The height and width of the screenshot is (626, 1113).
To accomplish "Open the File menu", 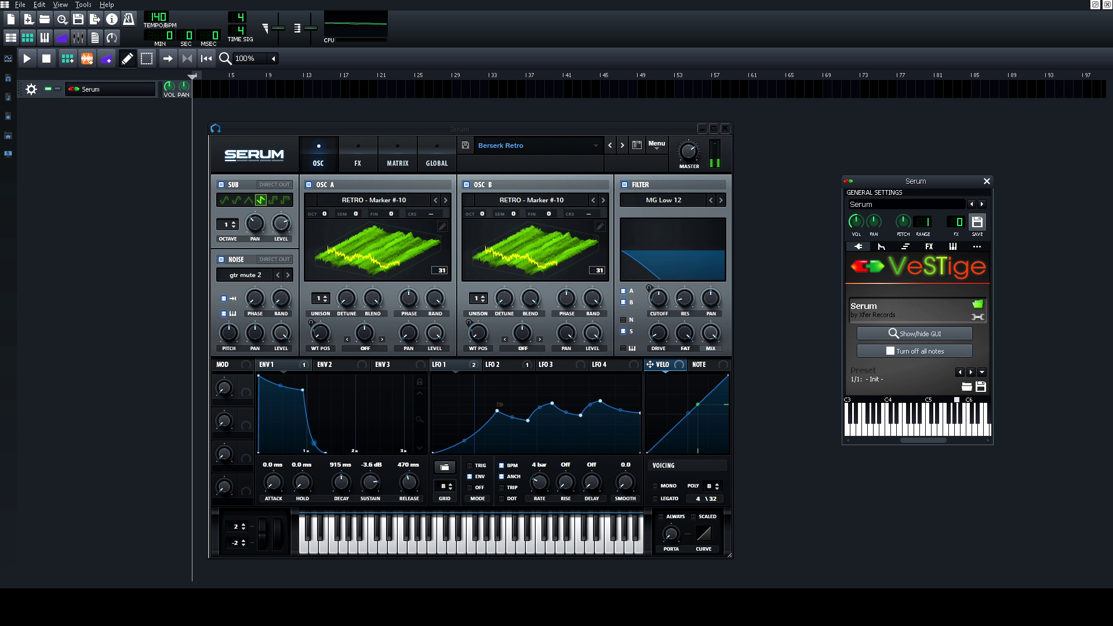I will pos(20,5).
